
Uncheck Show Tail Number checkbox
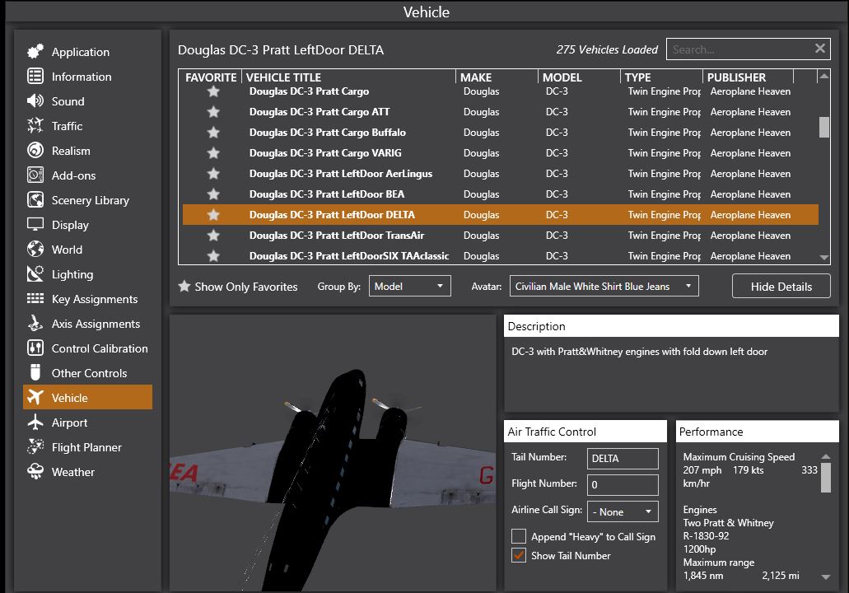519,555
